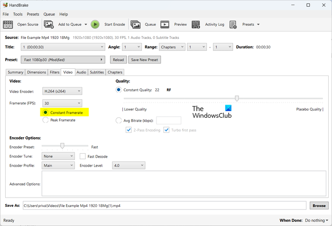Expand the Angle dropdown
Image resolution: width=332 pixels, height=226 pixels.
coord(132,47)
